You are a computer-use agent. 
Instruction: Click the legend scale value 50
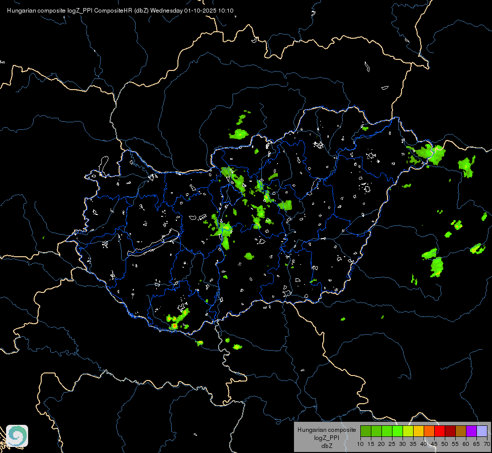click(x=445, y=444)
